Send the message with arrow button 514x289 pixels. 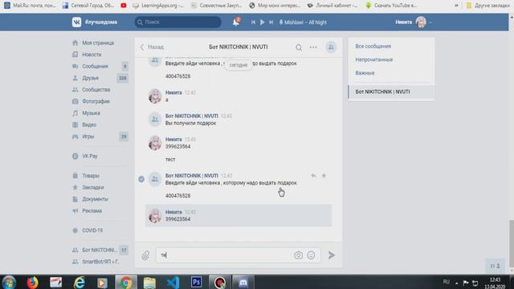click(x=332, y=255)
